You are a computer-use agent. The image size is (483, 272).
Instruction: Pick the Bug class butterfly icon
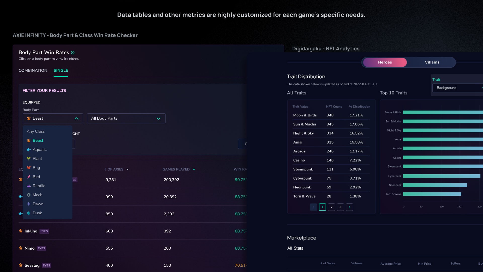pos(29,168)
